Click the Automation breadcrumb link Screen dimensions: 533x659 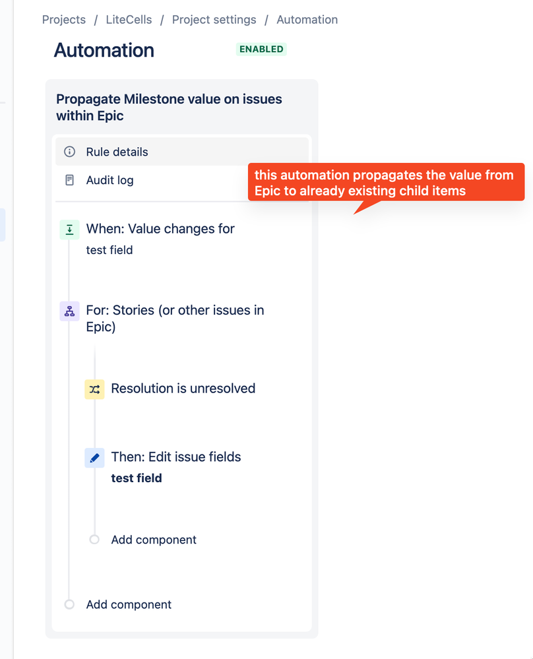307,20
